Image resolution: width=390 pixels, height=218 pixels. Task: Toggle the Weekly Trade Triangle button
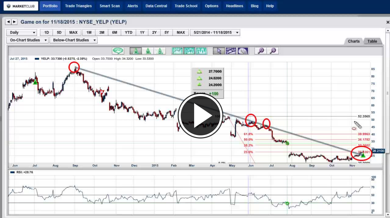click(148, 51)
